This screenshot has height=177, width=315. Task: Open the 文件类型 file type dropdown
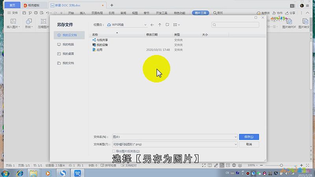[235, 144]
